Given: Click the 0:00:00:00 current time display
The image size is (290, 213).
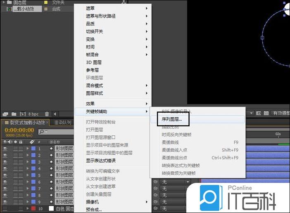Looking at the screenshot, I should pyautogui.click(x=19, y=130).
